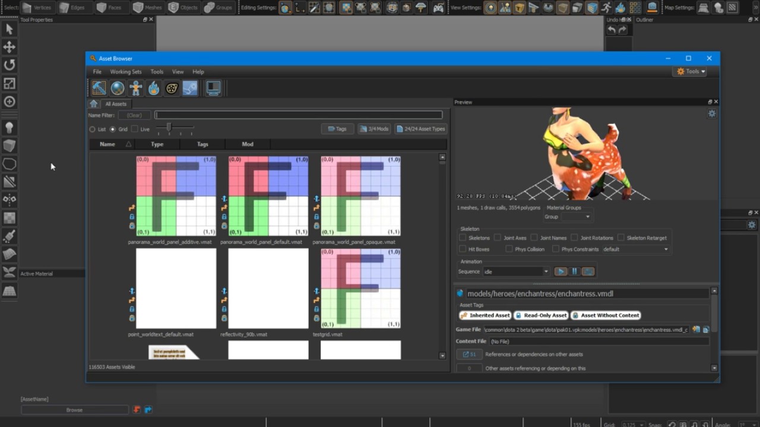
Task: Enable the Phys Constraints checkbox
Action: pyautogui.click(x=555, y=249)
